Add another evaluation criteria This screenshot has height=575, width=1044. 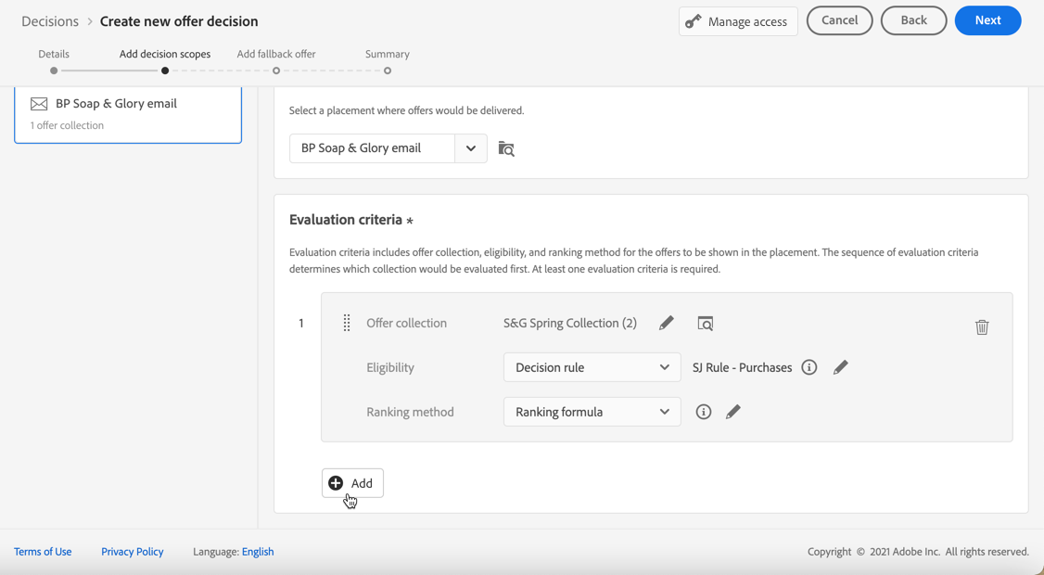(x=352, y=483)
